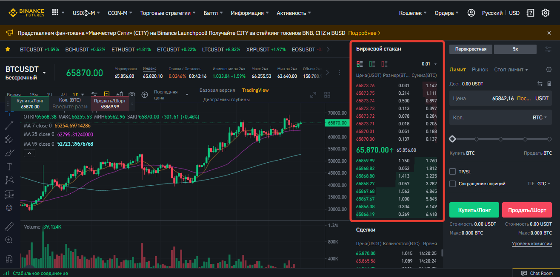This screenshot has width=560, height=277.
Task: Collapse the MA indicator legend chevron
Action: [29, 153]
